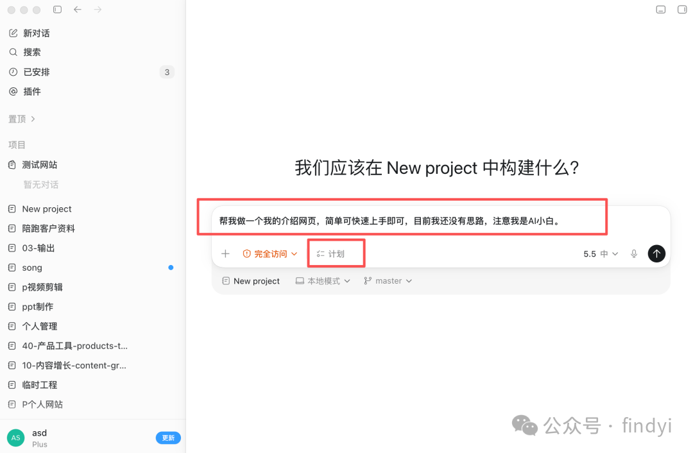The width and height of the screenshot is (693, 453).
Task: Click the 暂无对话 placeholder text
Action: point(40,185)
